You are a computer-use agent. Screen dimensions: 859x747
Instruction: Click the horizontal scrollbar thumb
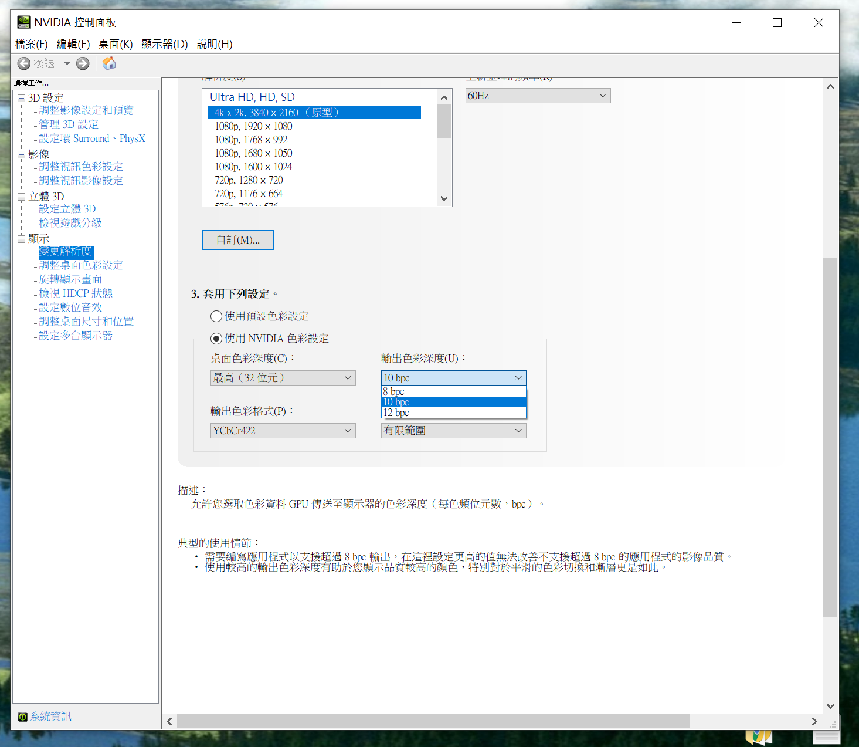433,721
